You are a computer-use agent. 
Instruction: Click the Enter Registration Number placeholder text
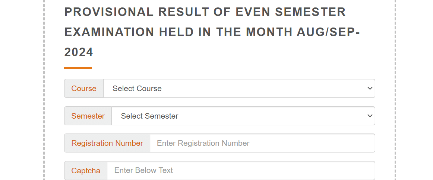[x=203, y=143]
